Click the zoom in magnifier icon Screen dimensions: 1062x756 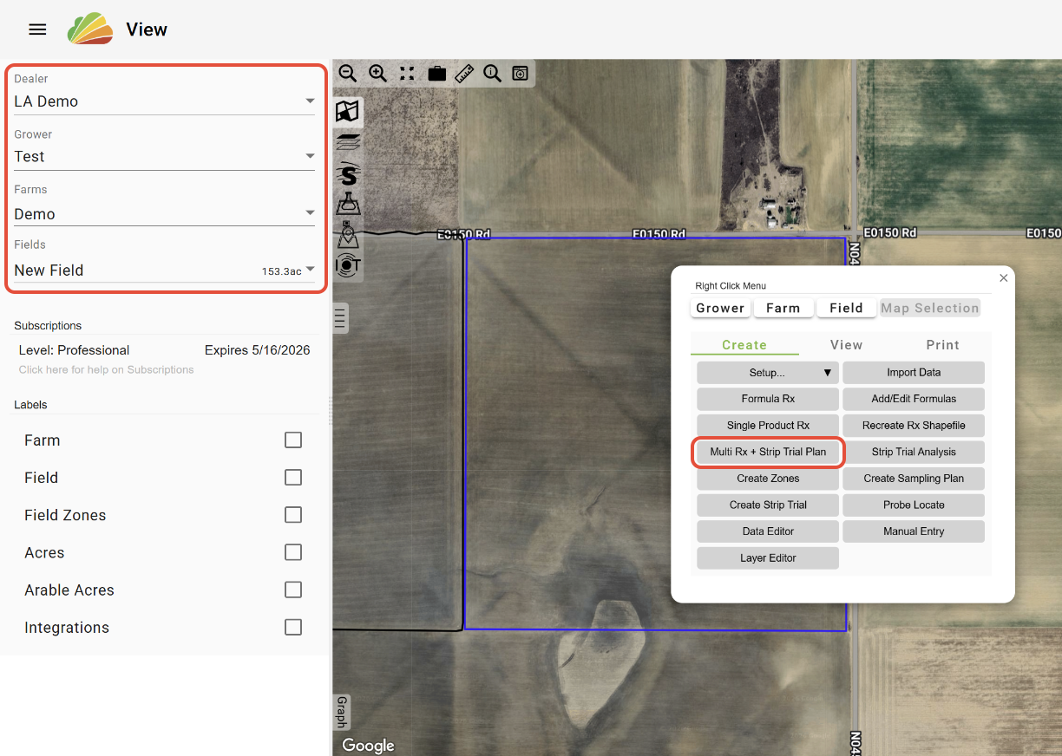click(377, 74)
